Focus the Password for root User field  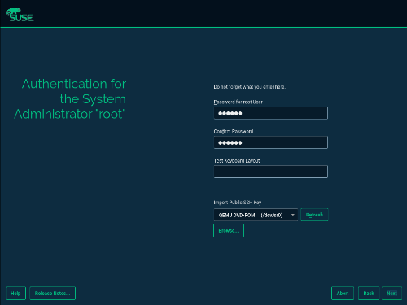click(270, 113)
